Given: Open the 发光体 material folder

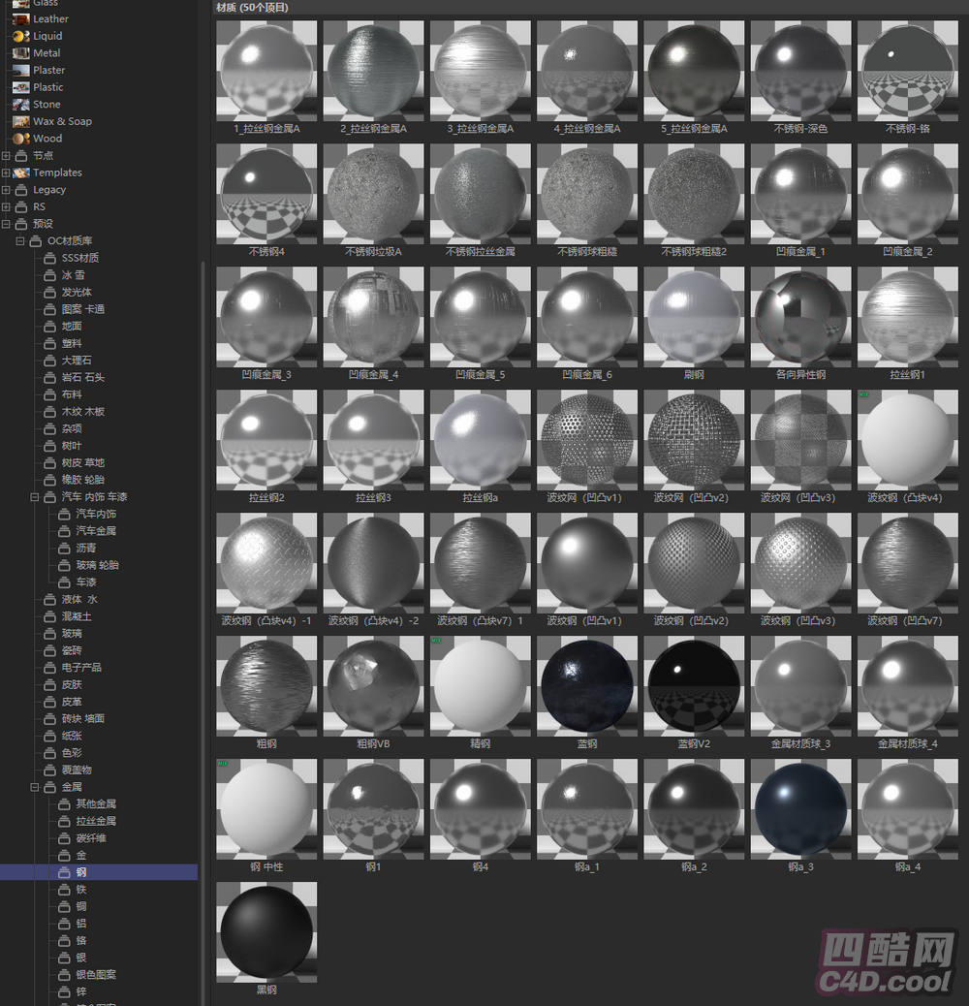Looking at the screenshot, I should pos(77,292).
